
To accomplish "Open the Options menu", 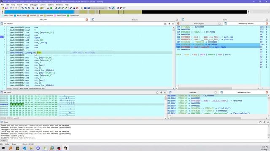I will pos(51,5).
